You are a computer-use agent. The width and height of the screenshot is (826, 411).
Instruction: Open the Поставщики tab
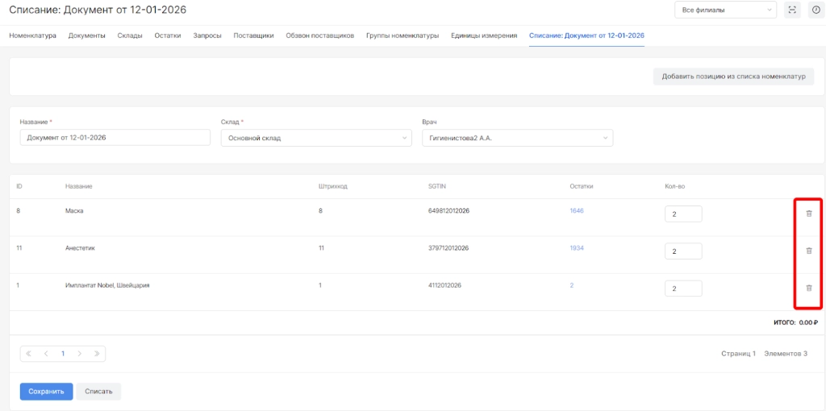(x=253, y=35)
